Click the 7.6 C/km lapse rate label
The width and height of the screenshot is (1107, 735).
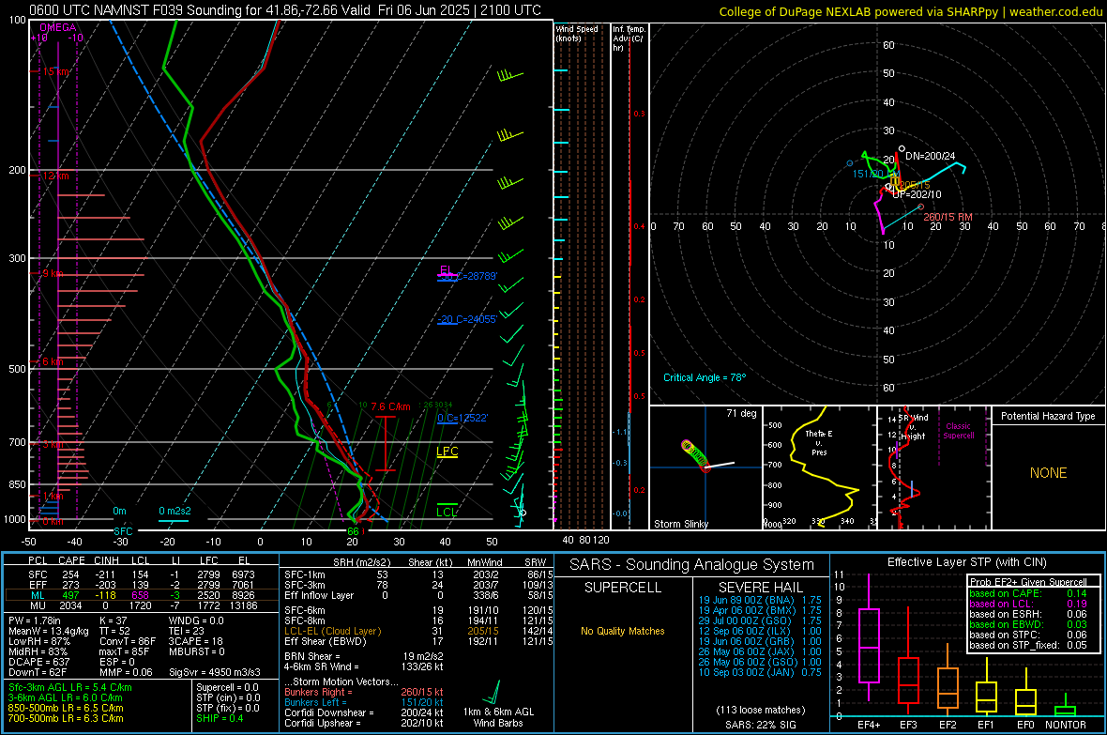390,406
